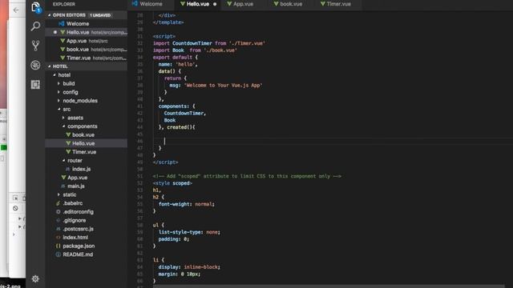Viewport: 513px width, 288px height.
Task: Click the Vue icon beside Timer.vue in components
Action: [x=68, y=152]
